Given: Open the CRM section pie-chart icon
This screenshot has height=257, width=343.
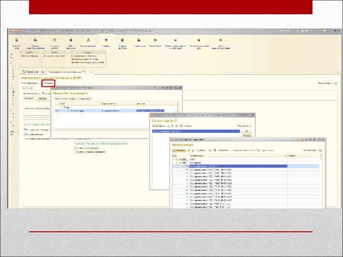Looking at the screenshot, I should (71, 40).
